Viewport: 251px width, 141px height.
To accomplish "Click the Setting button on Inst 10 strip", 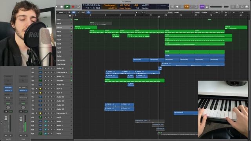I will pos(8,76).
